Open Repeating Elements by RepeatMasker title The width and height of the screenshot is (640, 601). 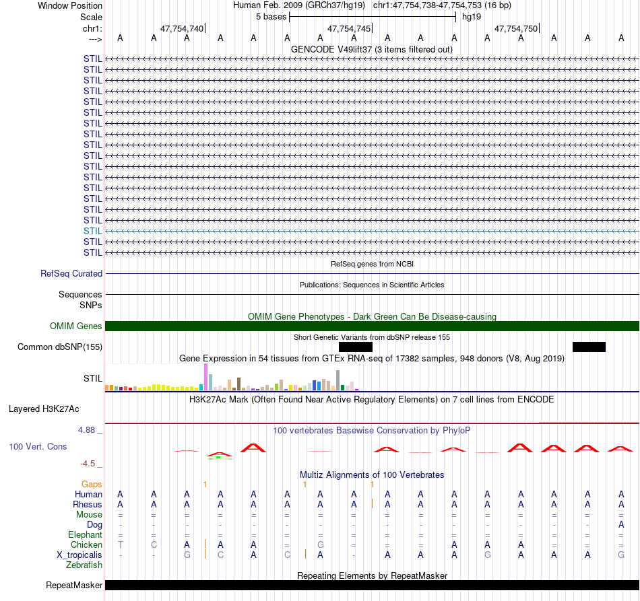coord(372,575)
